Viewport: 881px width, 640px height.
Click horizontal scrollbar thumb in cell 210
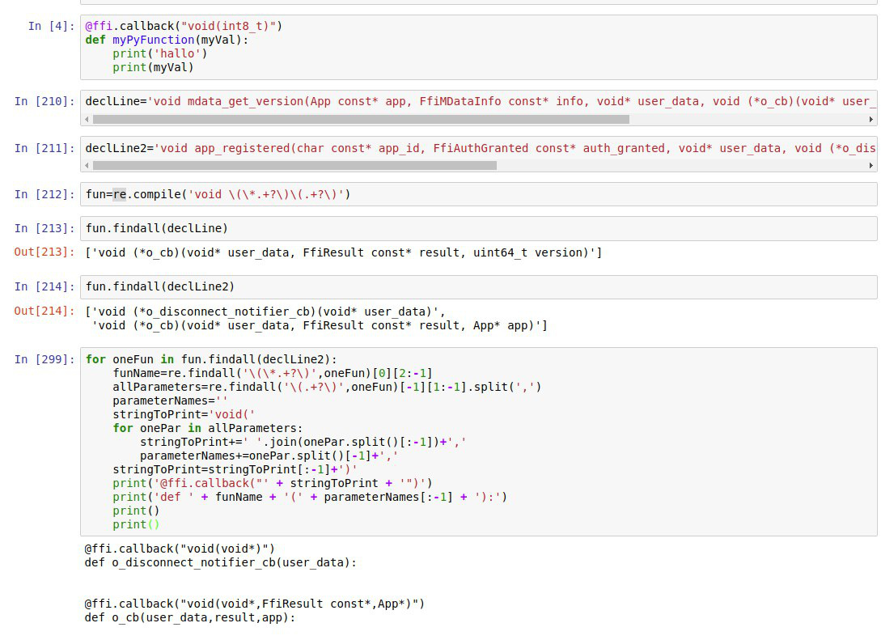[x=361, y=119]
